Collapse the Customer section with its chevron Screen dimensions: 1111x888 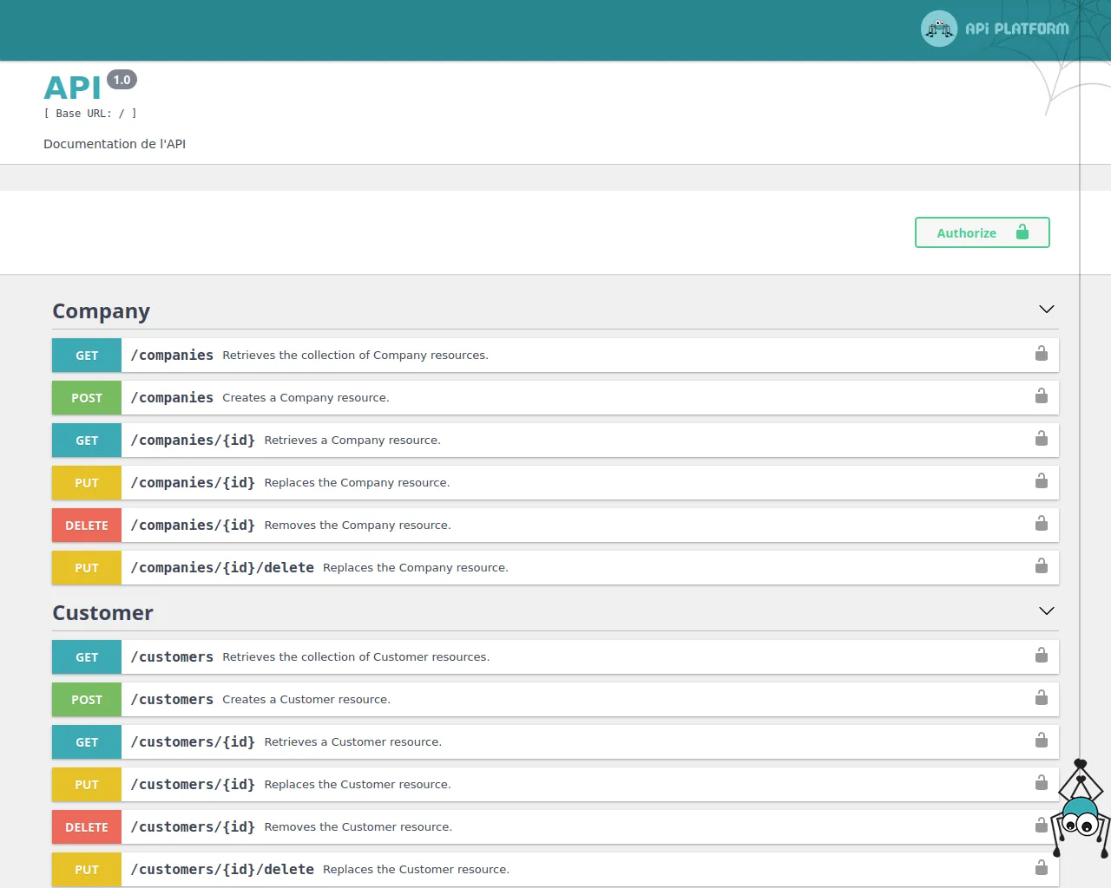1046,610
